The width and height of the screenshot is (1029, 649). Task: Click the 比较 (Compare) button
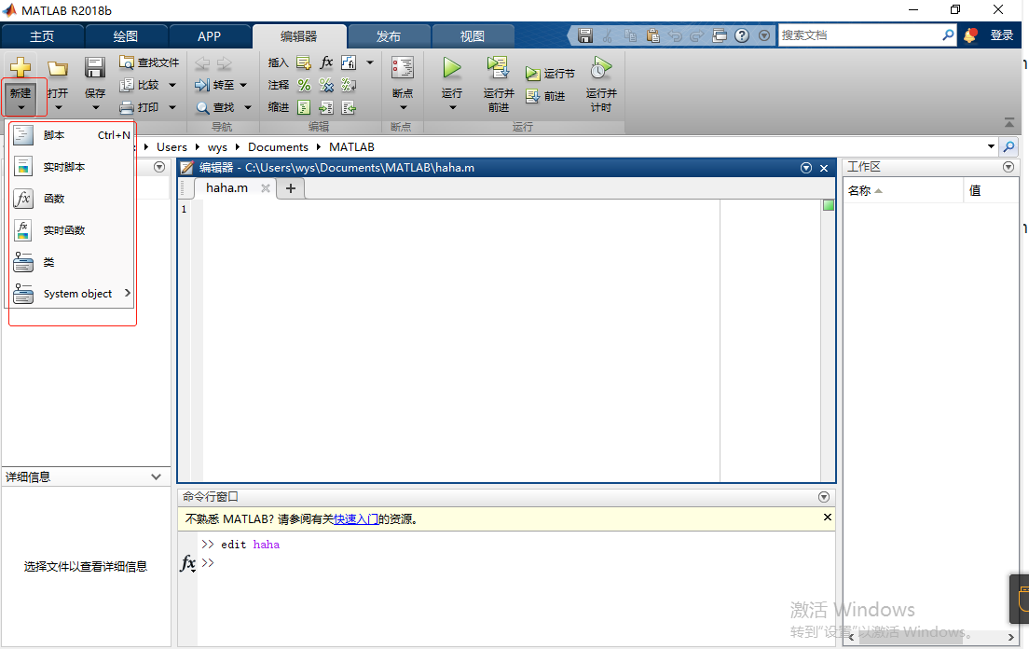(x=140, y=85)
